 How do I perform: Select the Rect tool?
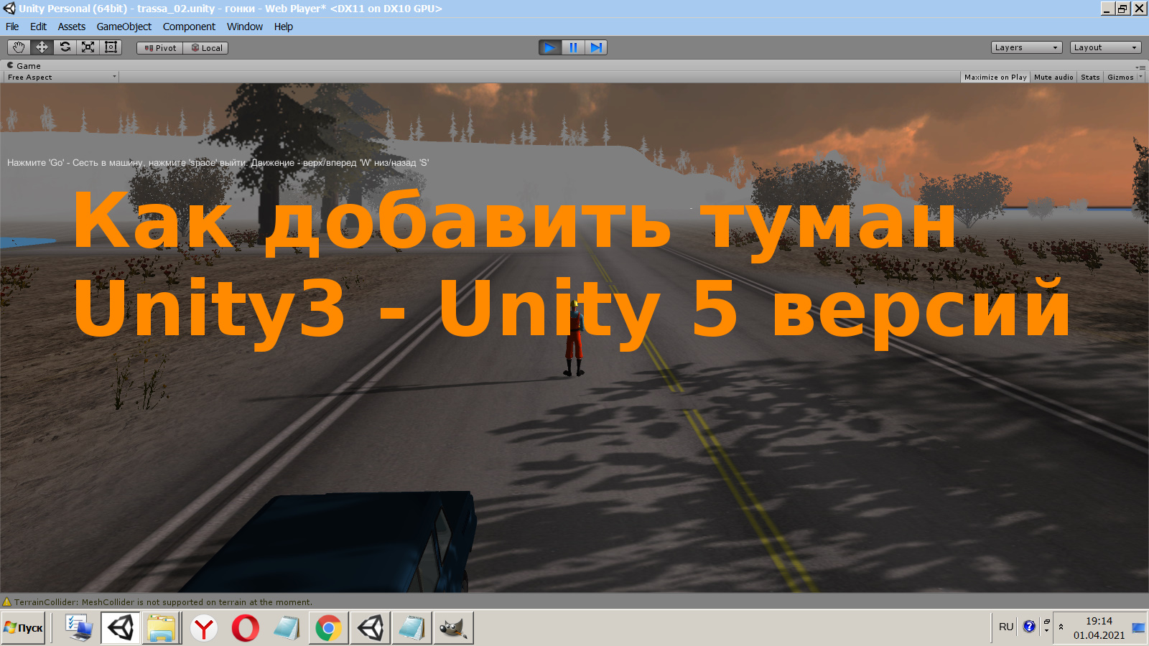tap(110, 47)
